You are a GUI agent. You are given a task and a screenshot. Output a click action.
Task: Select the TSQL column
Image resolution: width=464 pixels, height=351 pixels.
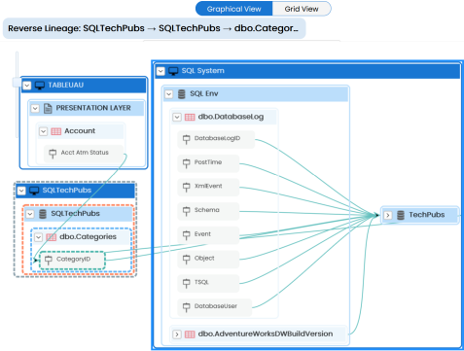coord(208,283)
